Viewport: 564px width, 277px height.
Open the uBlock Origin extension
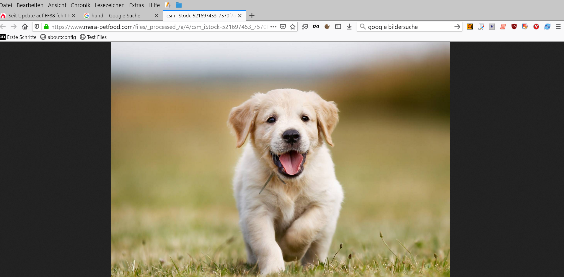(x=514, y=27)
